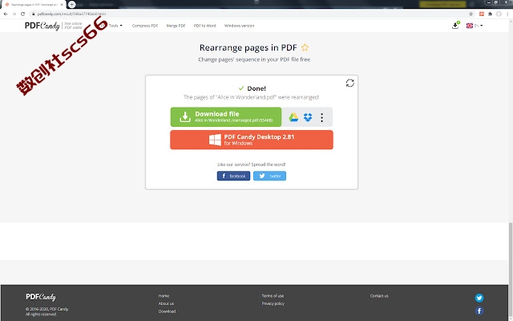
Task: Open Compress PDF in navigation
Action: 145,26
